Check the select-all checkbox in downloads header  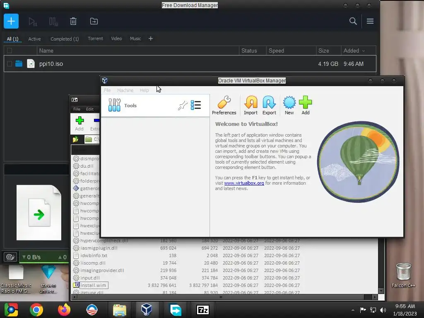click(x=9, y=51)
